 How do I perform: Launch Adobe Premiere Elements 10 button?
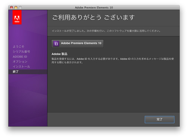coord(77,43)
